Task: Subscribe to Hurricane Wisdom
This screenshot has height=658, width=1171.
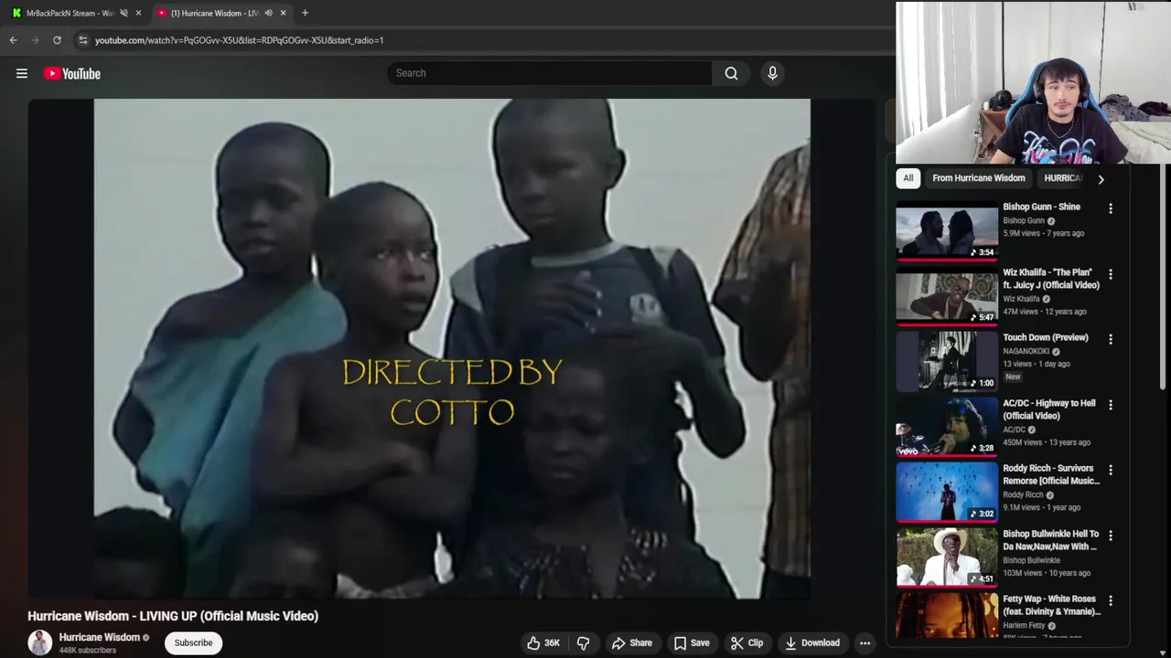Action: (x=193, y=642)
